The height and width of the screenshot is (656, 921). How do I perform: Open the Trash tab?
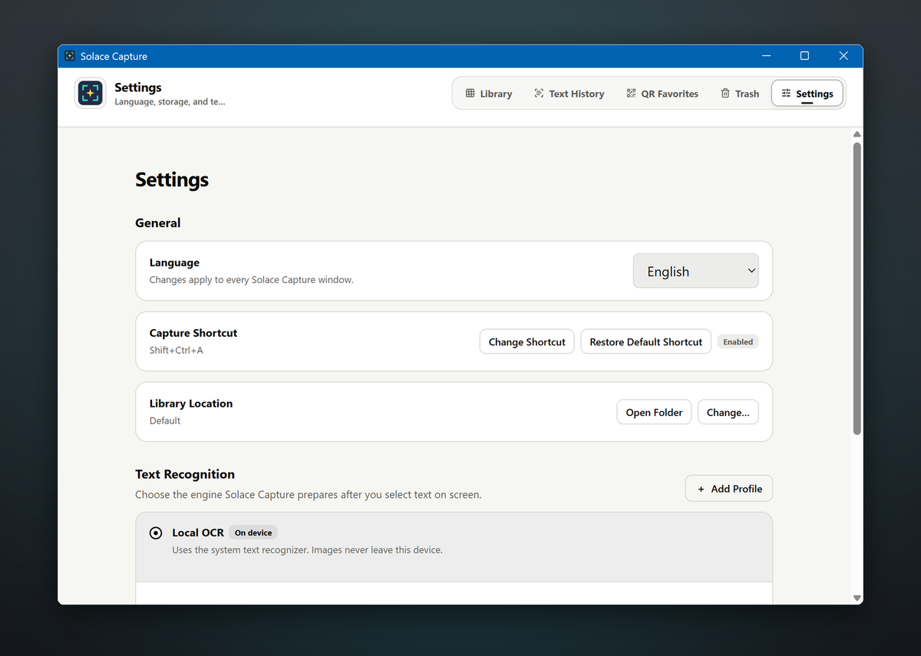point(739,94)
